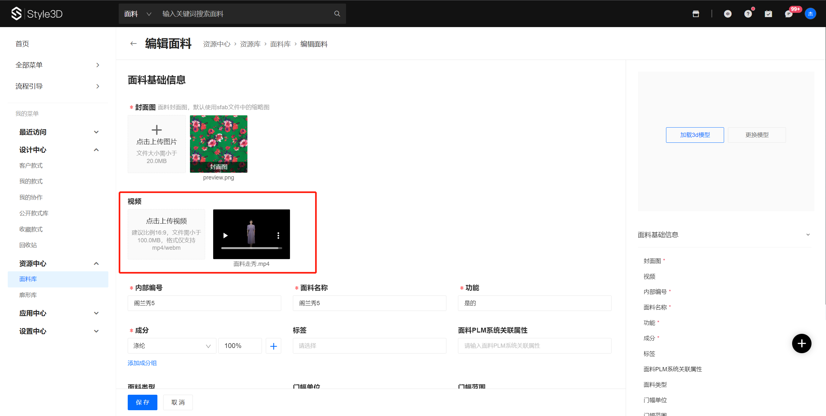
Task: Go to 面料库 breadcrumb
Action: pyautogui.click(x=281, y=44)
